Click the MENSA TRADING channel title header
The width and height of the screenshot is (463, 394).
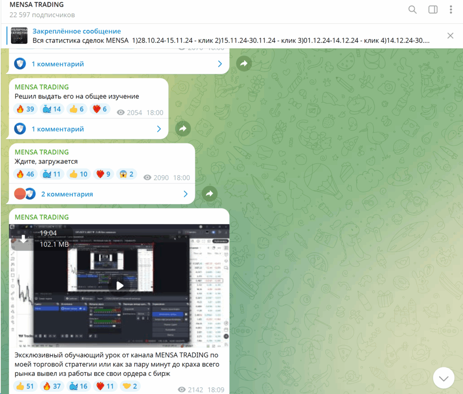click(x=37, y=5)
